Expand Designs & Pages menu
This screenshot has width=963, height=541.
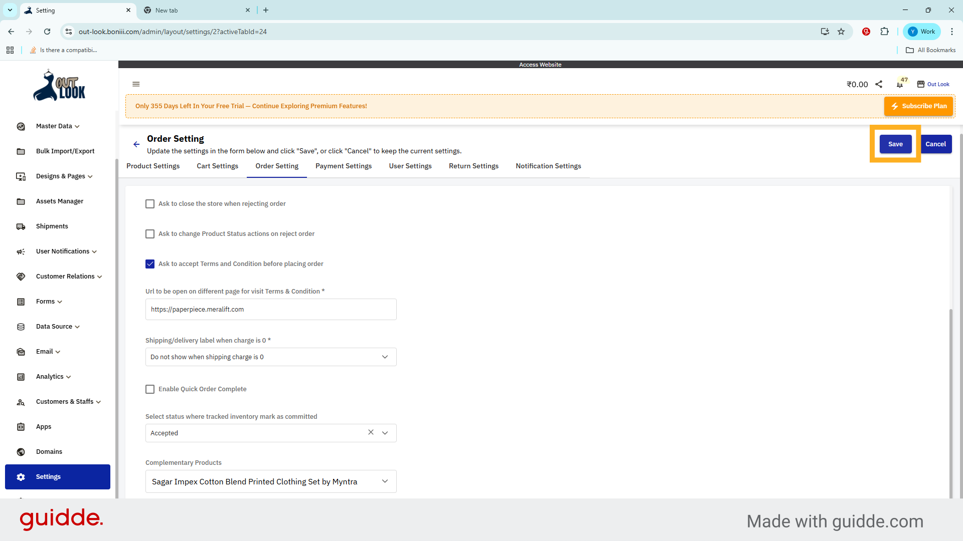(x=90, y=177)
